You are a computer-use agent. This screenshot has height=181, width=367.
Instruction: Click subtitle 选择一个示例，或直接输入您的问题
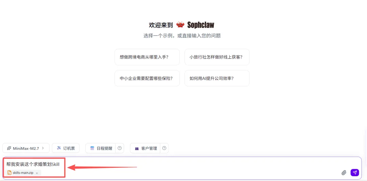pyautogui.click(x=182, y=36)
